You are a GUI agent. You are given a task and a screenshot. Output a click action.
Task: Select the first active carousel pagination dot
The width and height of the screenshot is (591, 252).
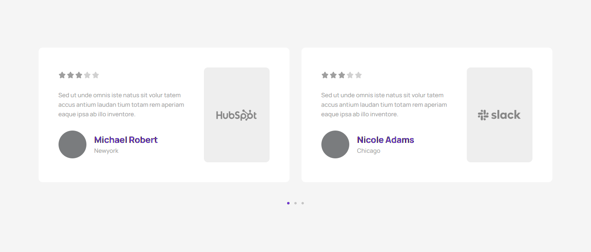pos(288,203)
